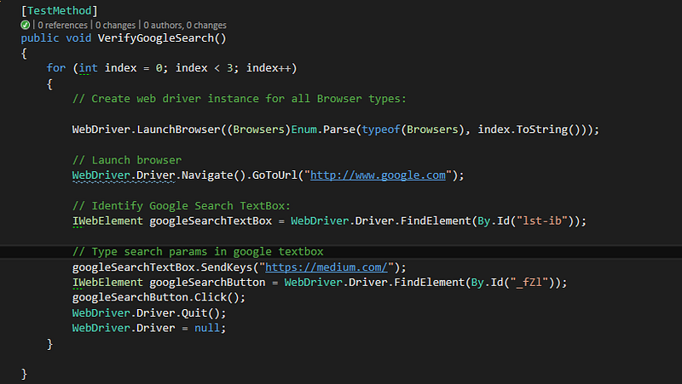
Task: Open "0 authors, 0 changes" CodeLens link
Action: [x=185, y=26]
